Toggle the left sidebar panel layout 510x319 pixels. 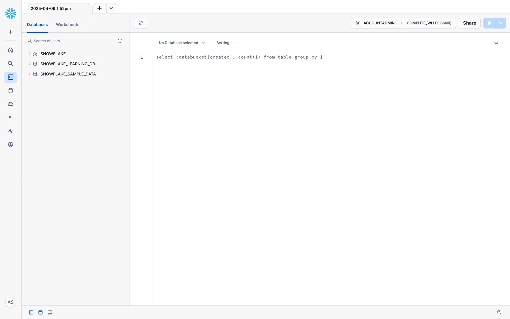point(31,312)
